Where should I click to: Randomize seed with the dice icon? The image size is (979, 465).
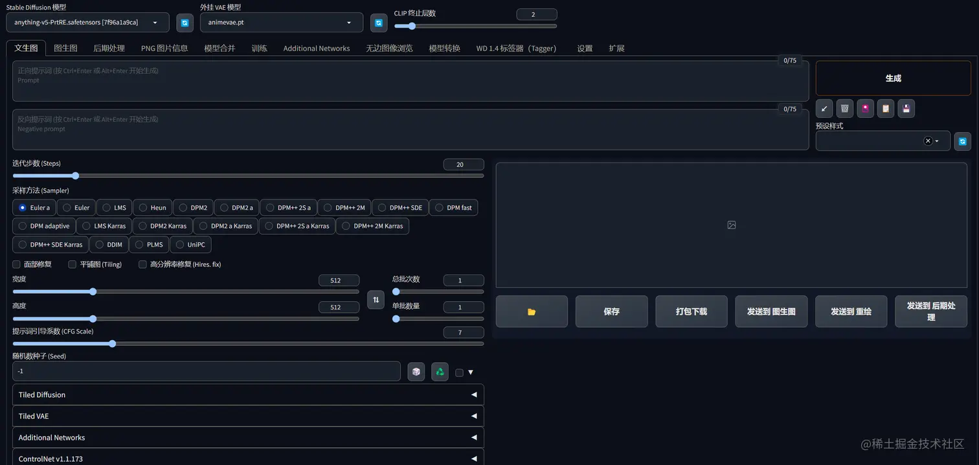click(x=416, y=371)
